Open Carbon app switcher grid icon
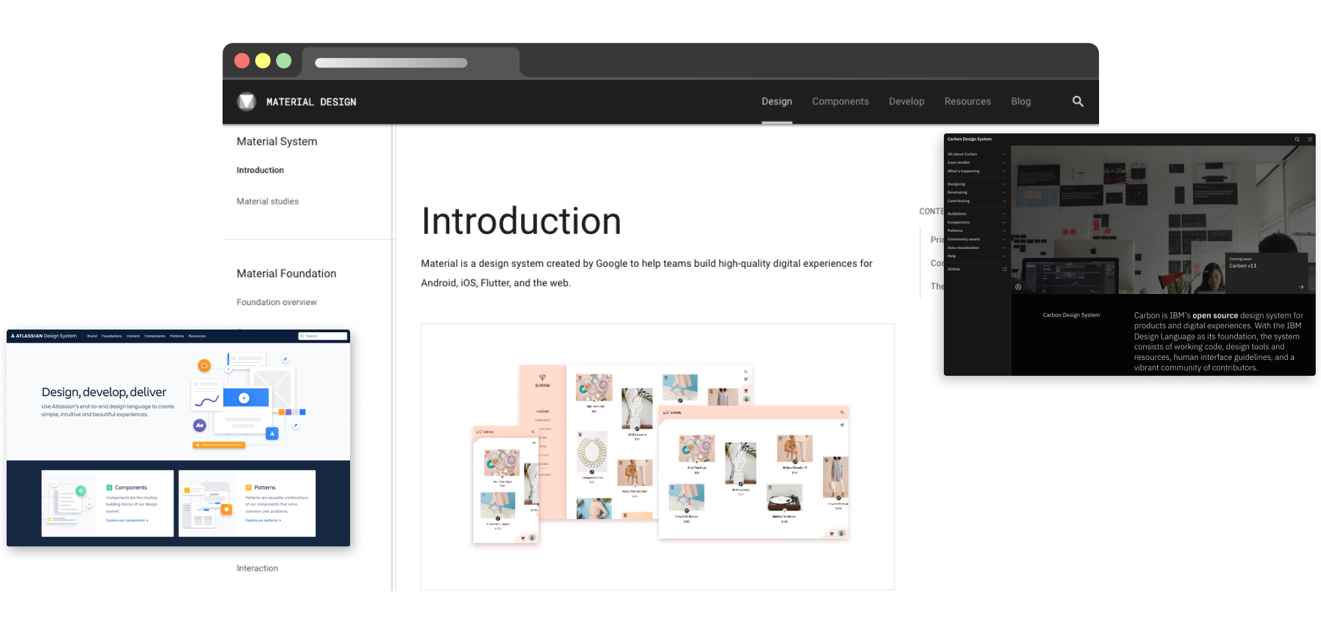The image size is (1321, 634). (x=1310, y=139)
